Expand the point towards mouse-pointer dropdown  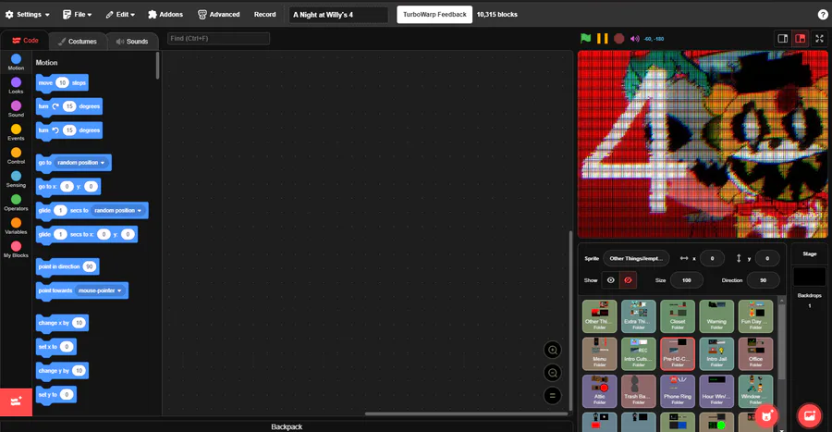point(100,290)
